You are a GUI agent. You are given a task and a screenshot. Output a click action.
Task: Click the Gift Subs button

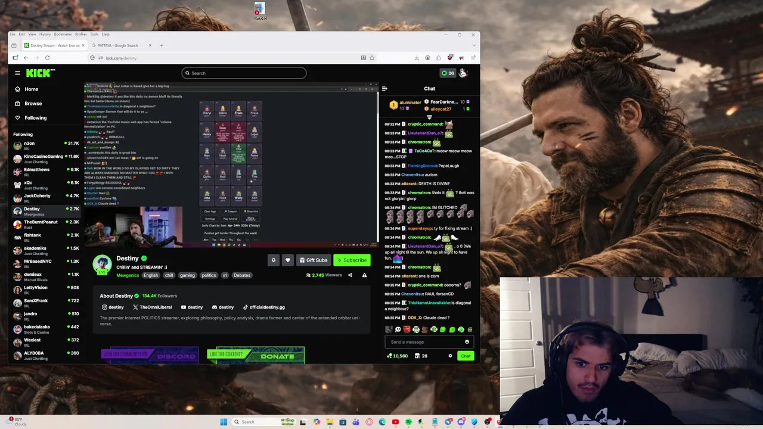(x=314, y=260)
